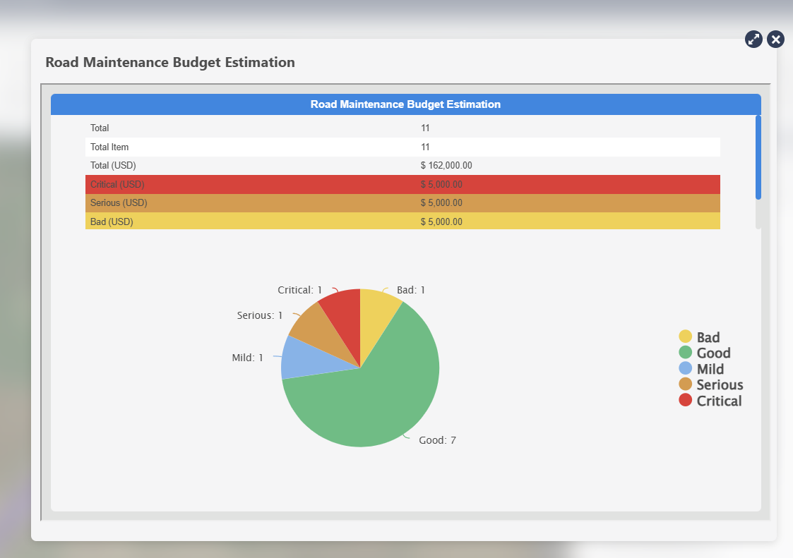Image resolution: width=793 pixels, height=558 pixels.
Task: Click the Total Item row
Action: (x=403, y=147)
